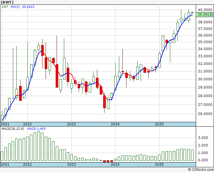Click the 2024 marker on price axis

[x=115, y=124]
